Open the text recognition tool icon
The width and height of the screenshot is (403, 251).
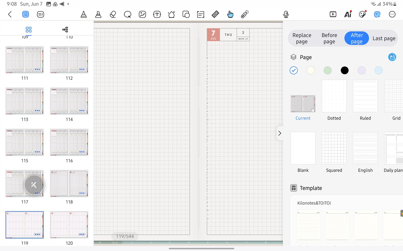pos(200,14)
